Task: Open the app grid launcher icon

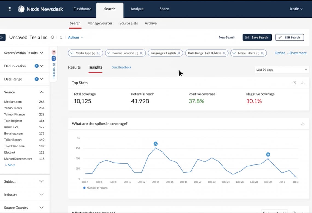Action: coord(9,9)
